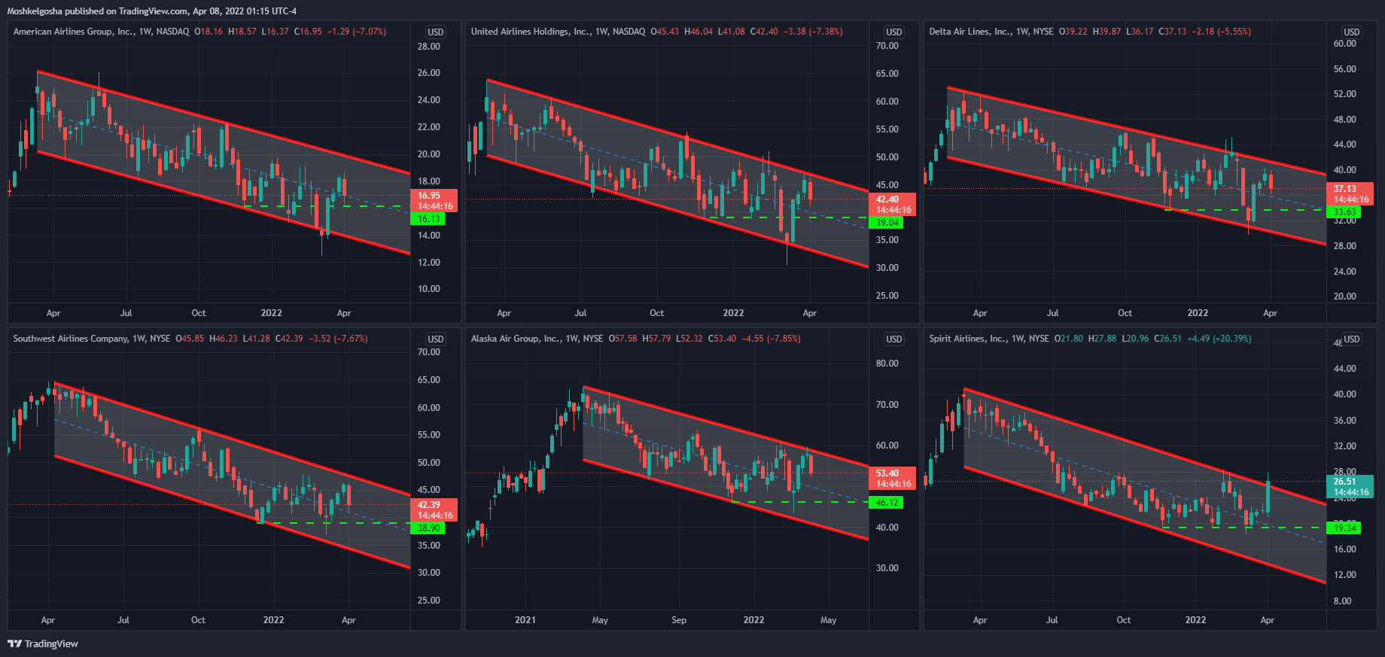Click the +4.49 (+20.39%) change on Spirit Airlines
1385x657 pixels.
point(1219,339)
